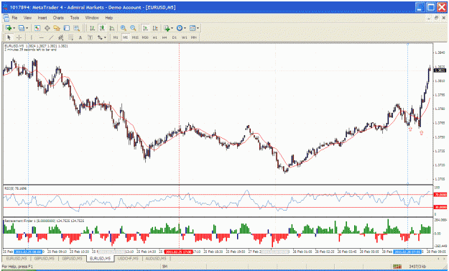Open the Tools menu

tap(75, 18)
